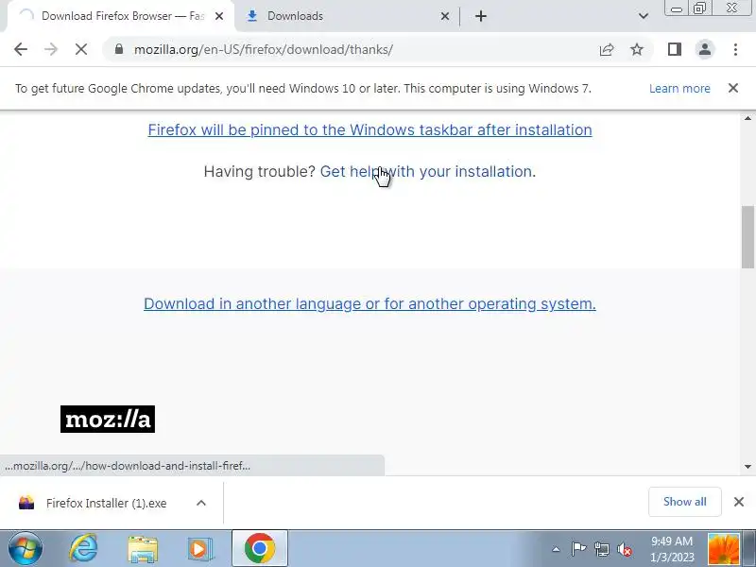Click Chrome taskbar button

point(260,548)
